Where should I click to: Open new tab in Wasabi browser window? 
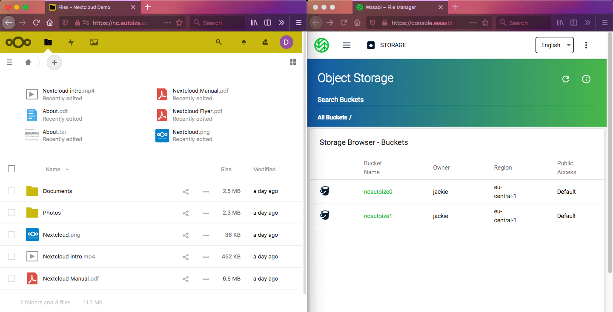point(455,7)
